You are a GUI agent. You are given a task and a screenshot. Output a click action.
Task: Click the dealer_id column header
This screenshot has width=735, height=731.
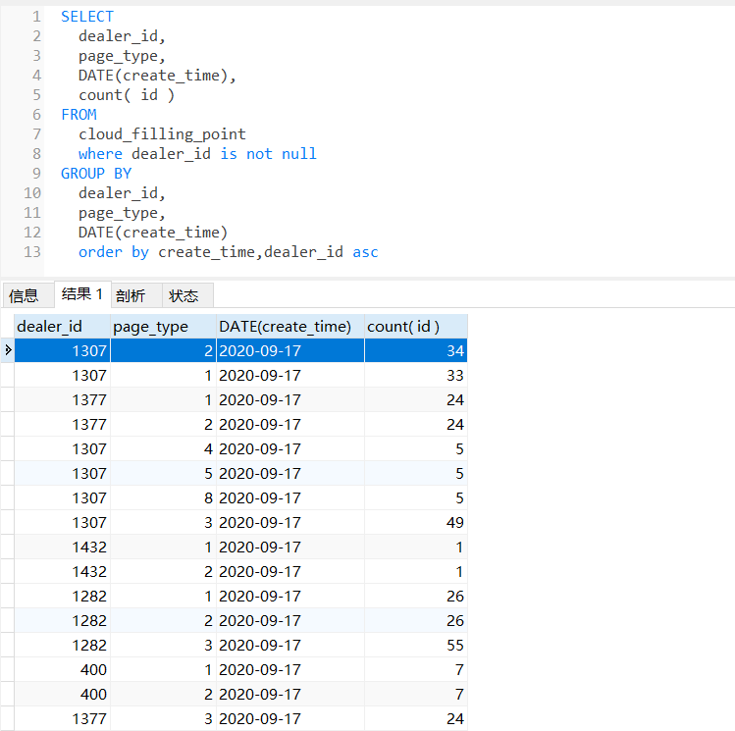(63, 327)
